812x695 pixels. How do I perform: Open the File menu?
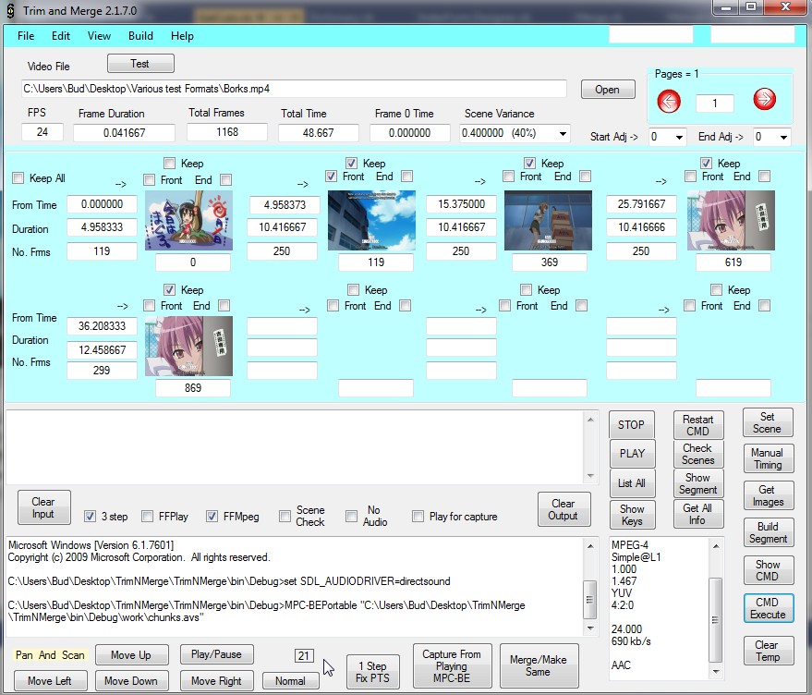point(26,36)
